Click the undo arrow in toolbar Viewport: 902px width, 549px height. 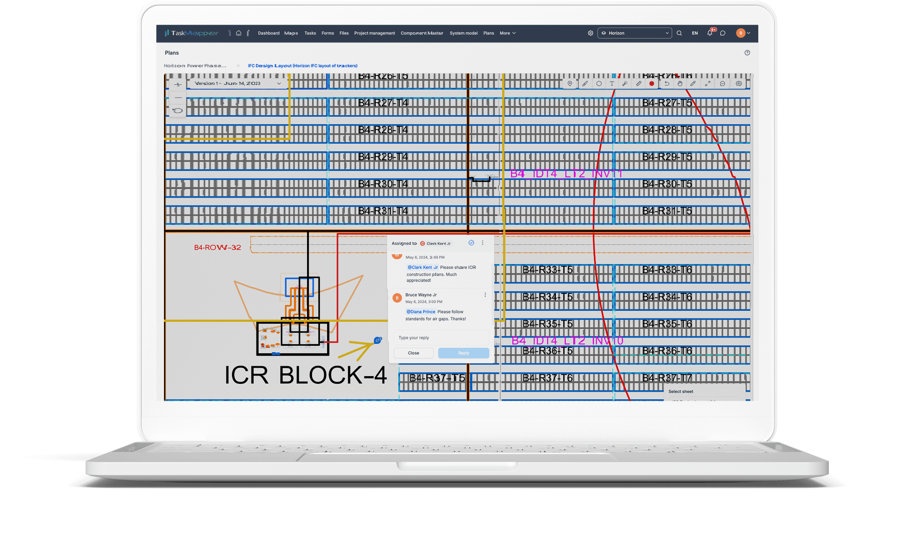(667, 84)
